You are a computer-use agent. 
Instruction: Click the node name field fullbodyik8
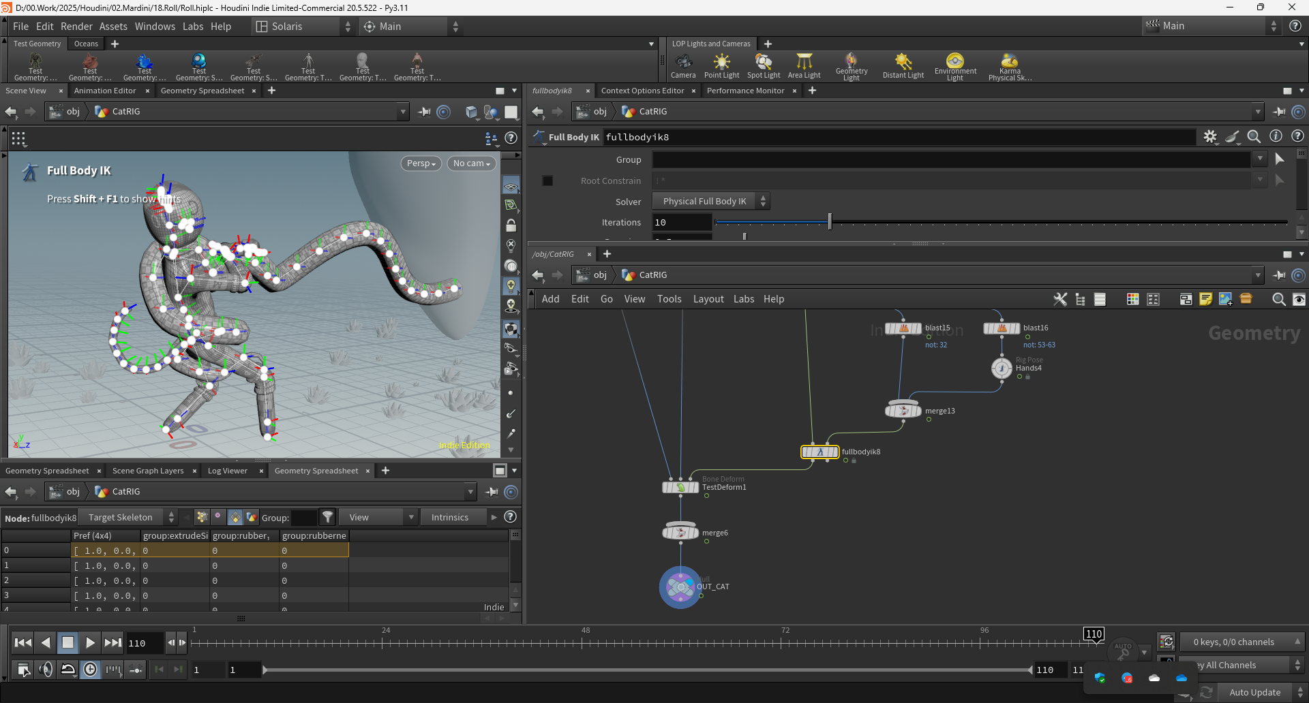point(899,137)
